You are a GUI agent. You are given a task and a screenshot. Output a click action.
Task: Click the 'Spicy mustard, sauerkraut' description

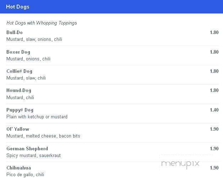pyautogui.click(x=34, y=155)
